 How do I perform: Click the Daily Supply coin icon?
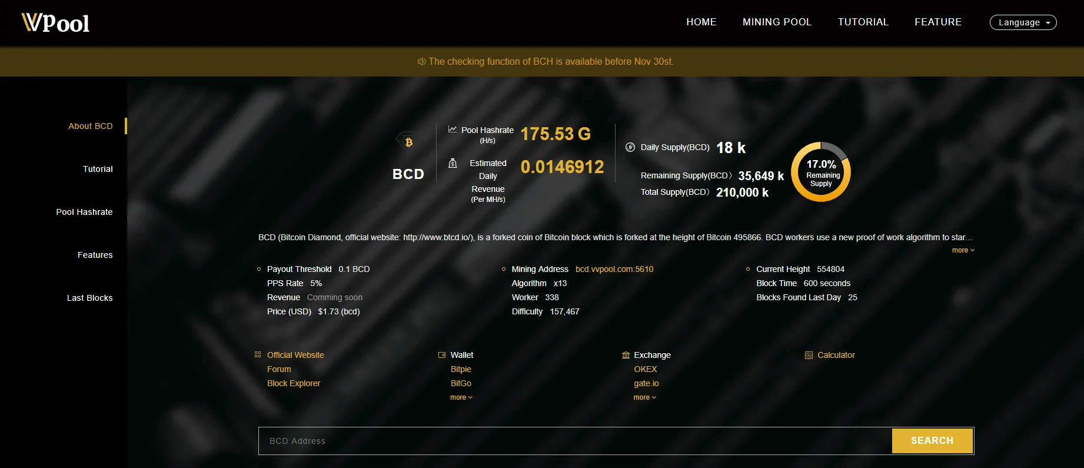pyautogui.click(x=630, y=147)
